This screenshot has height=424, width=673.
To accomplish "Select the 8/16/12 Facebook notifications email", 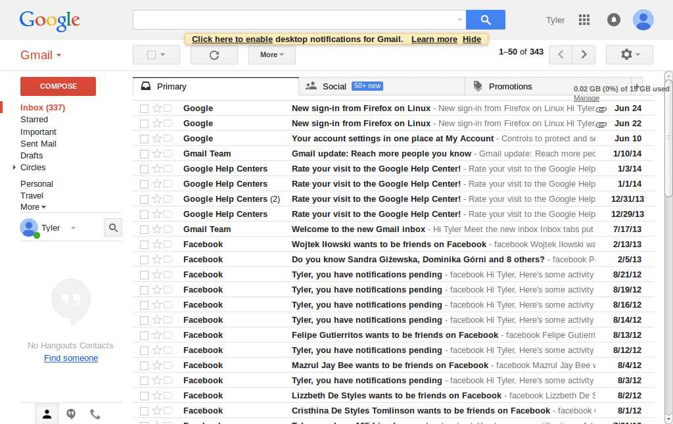I will 144,305.
